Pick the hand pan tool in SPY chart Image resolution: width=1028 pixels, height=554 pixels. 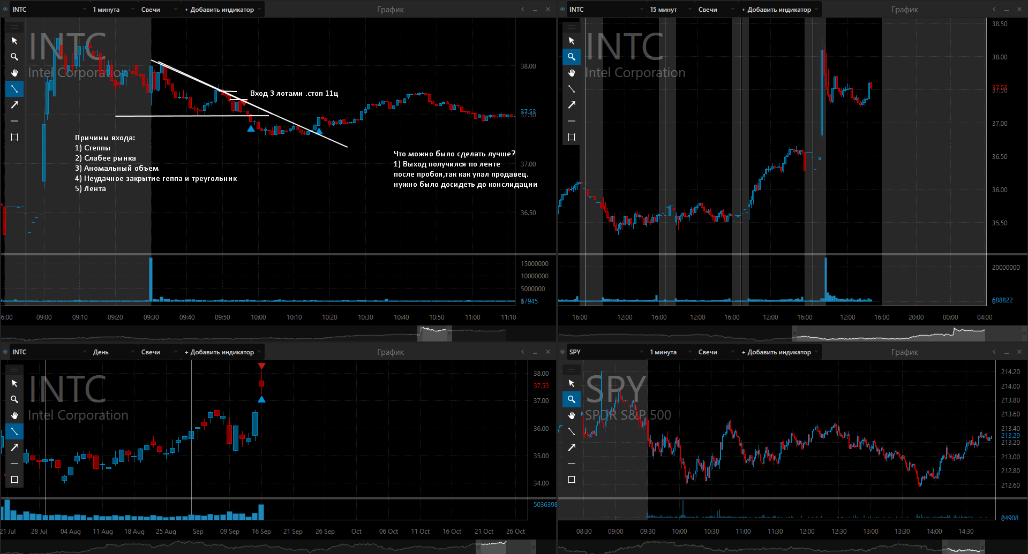point(572,415)
